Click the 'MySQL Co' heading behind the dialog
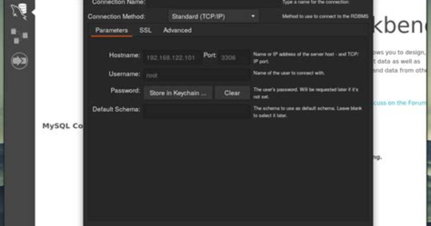Screen dimensions: 431x226 click(x=62, y=126)
